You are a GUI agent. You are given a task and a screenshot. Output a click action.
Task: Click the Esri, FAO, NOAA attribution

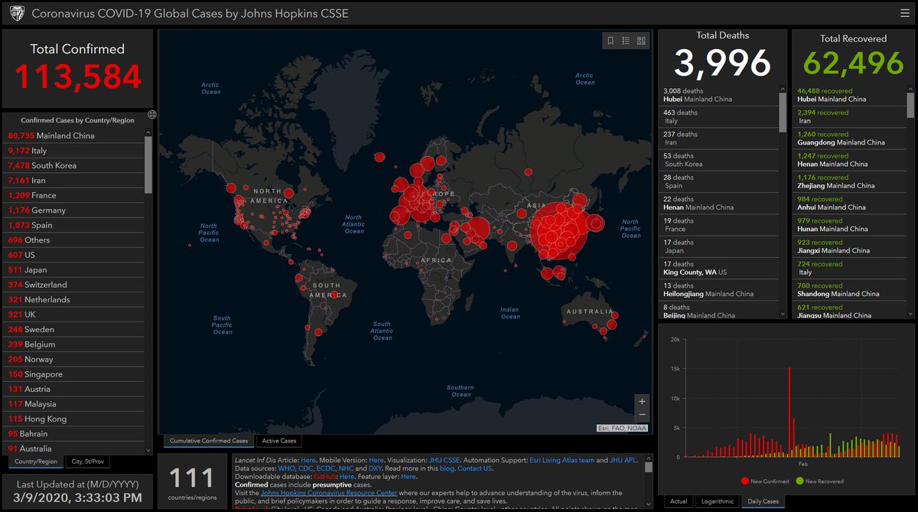[623, 429]
